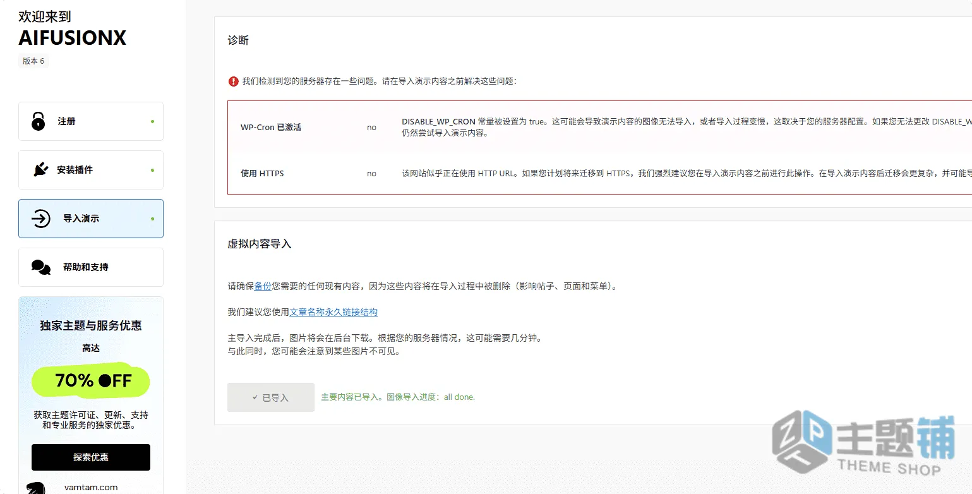
Task: Click the chat bubbles icon beside 帮助和支持
Action: point(41,267)
